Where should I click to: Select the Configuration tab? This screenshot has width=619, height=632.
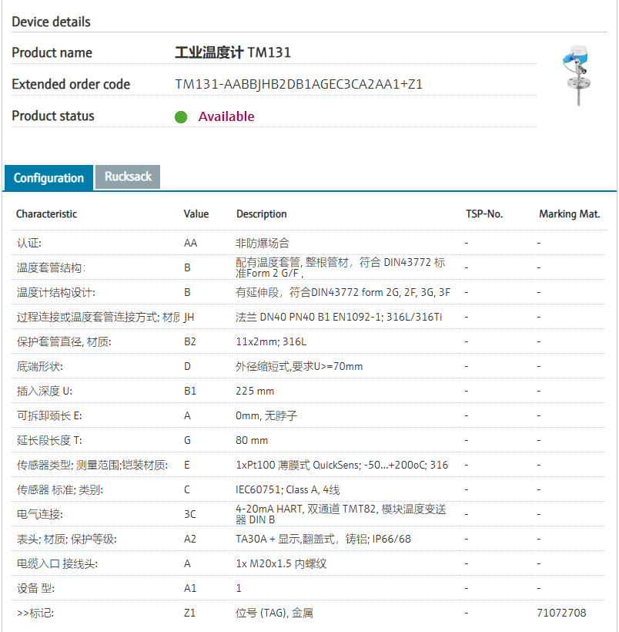click(49, 178)
